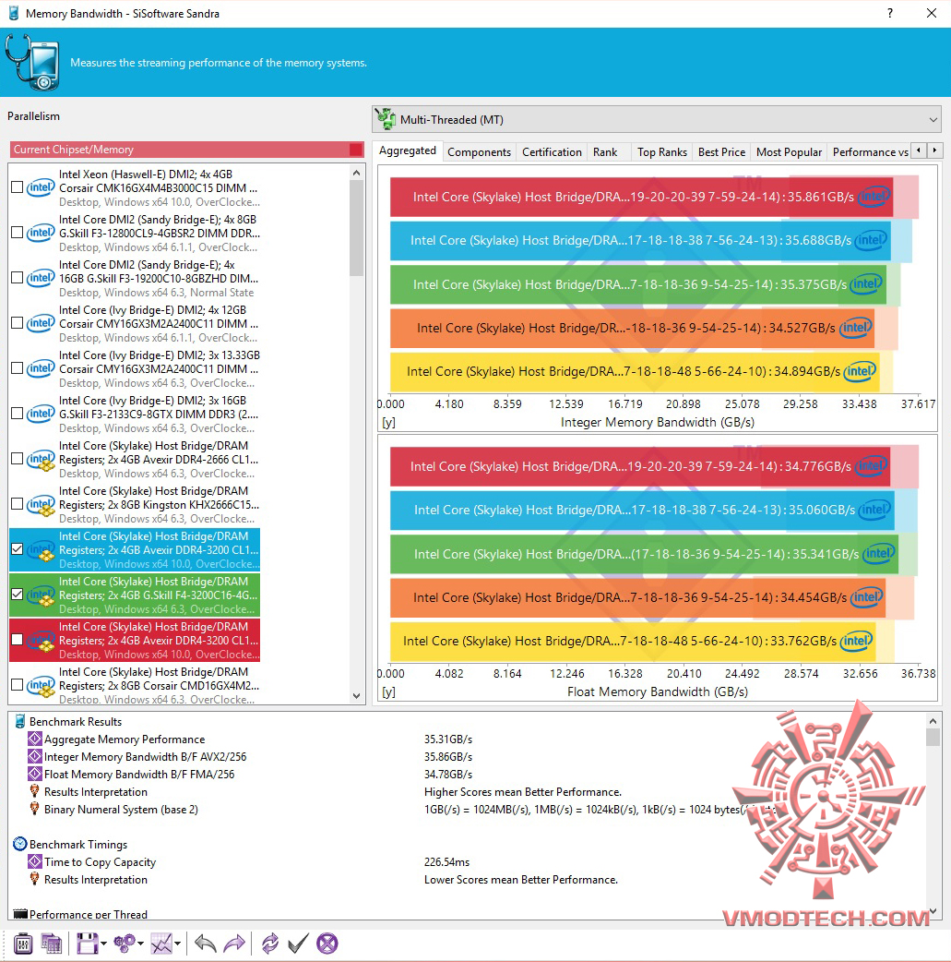
Task: Click Intel logo on the Xeon Haswell-E entry
Action: (41, 187)
